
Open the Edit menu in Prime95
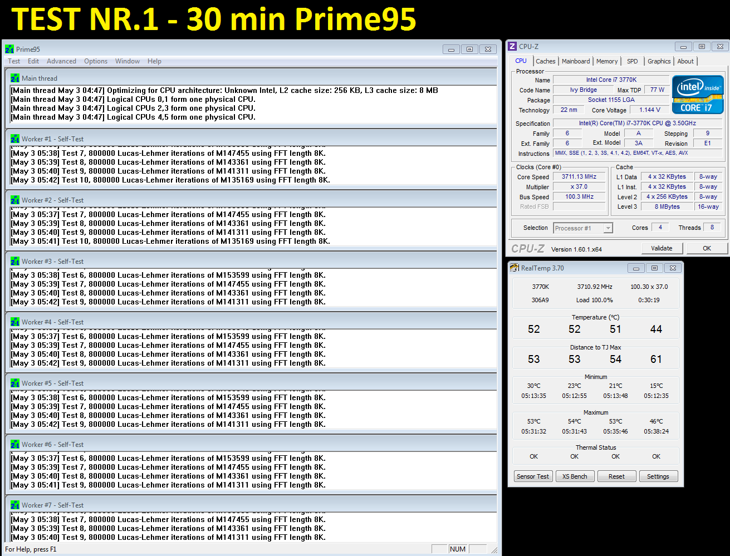tap(33, 61)
